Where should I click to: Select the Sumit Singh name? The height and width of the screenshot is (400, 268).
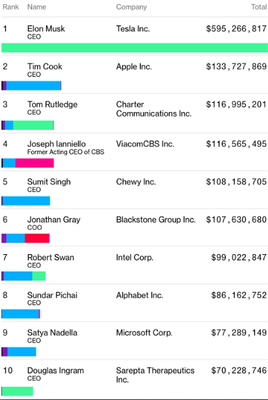coord(49,182)
